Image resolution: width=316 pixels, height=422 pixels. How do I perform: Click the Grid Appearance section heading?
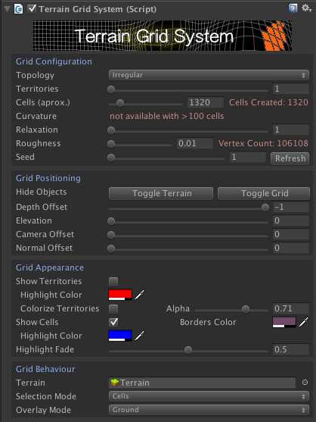[50, 267]
